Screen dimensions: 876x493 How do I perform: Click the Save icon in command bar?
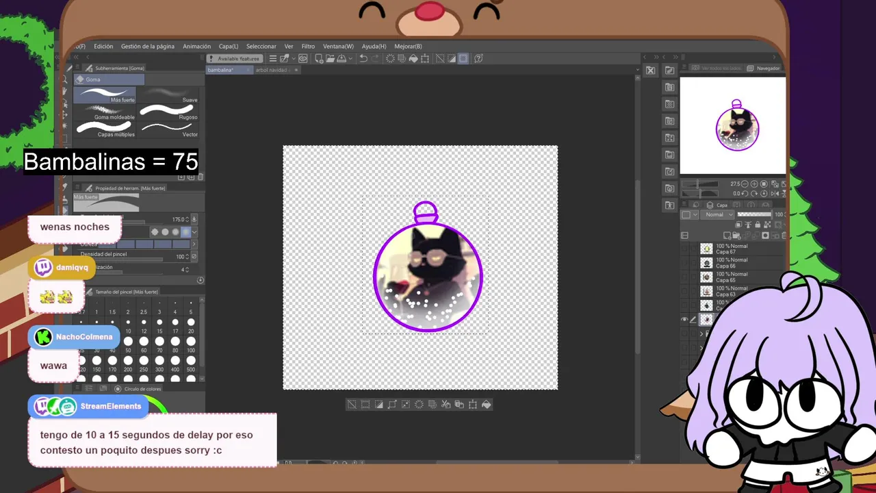341,58
